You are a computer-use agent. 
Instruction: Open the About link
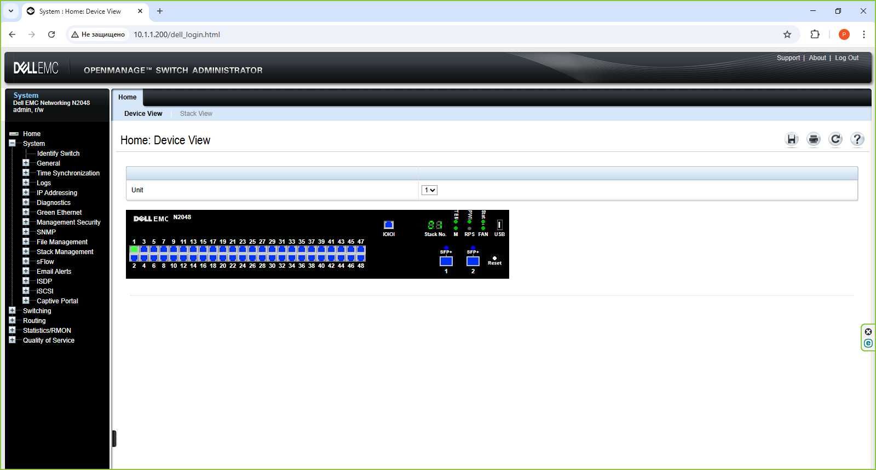(817, 58)
